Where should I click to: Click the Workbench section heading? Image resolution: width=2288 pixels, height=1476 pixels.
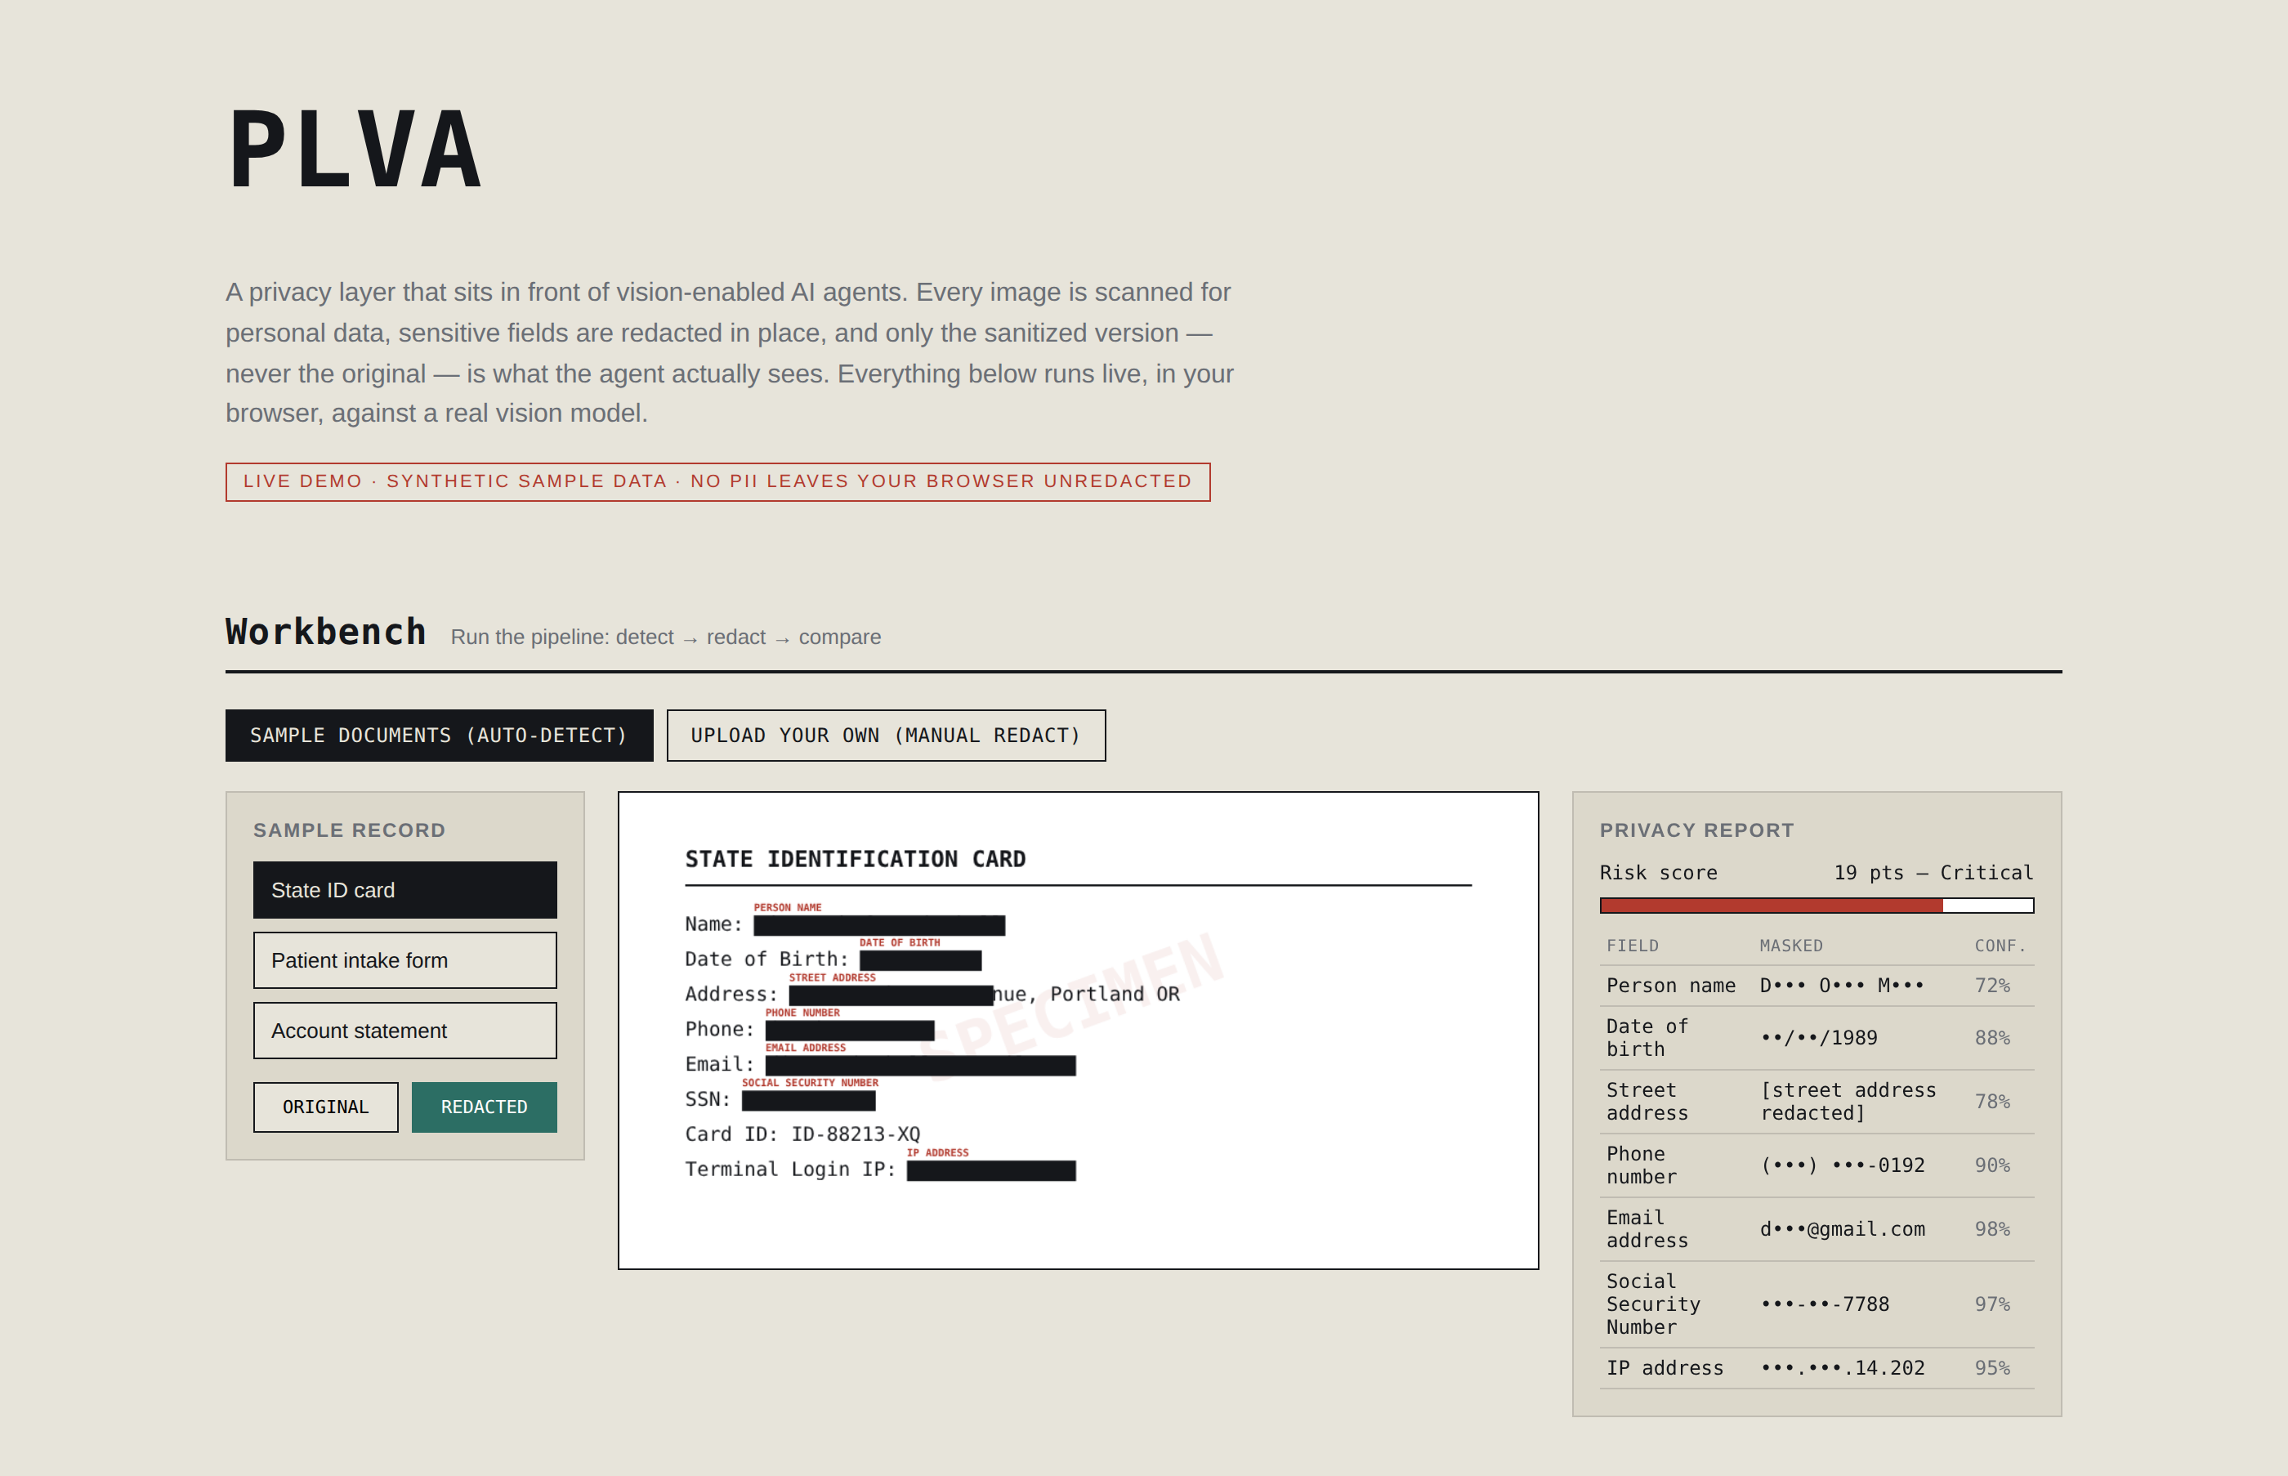point(326,633)
